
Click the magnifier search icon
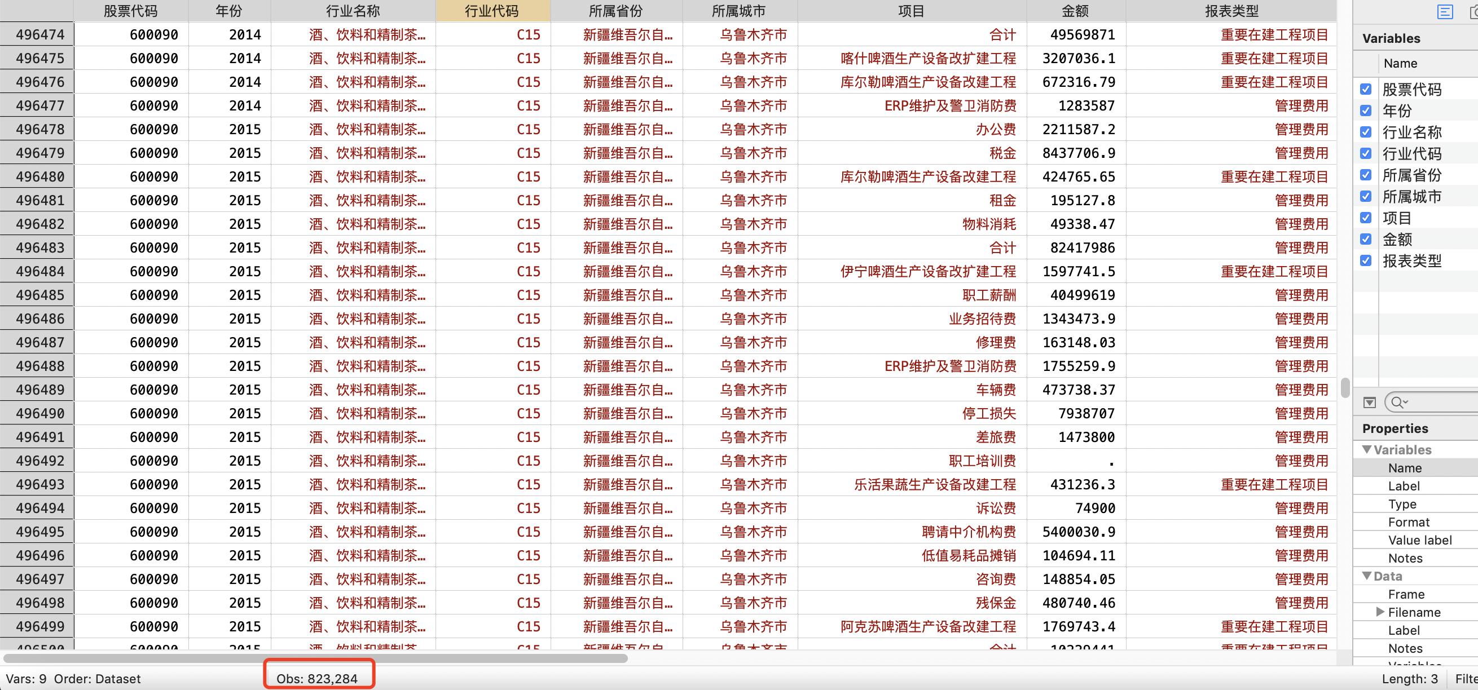1398,402
